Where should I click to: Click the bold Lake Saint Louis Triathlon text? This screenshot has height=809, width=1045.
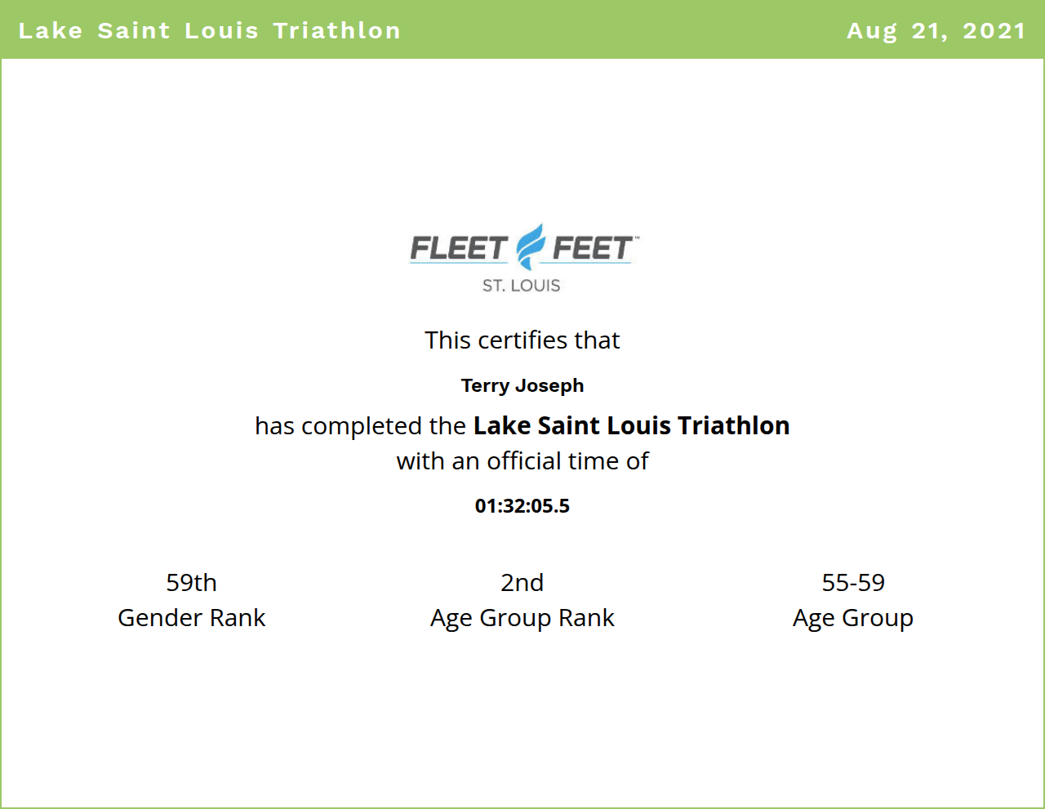click(x=631, y=425)
